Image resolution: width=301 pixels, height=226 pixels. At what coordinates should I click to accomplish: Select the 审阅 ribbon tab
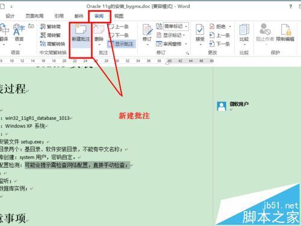point(99,16)
